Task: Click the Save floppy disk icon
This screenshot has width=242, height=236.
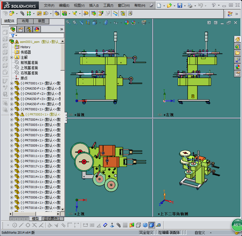Action: tap(180, 5)
